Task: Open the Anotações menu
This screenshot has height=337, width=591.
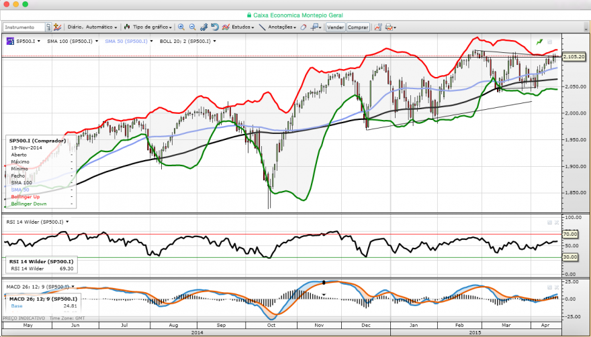Action: 282,27
